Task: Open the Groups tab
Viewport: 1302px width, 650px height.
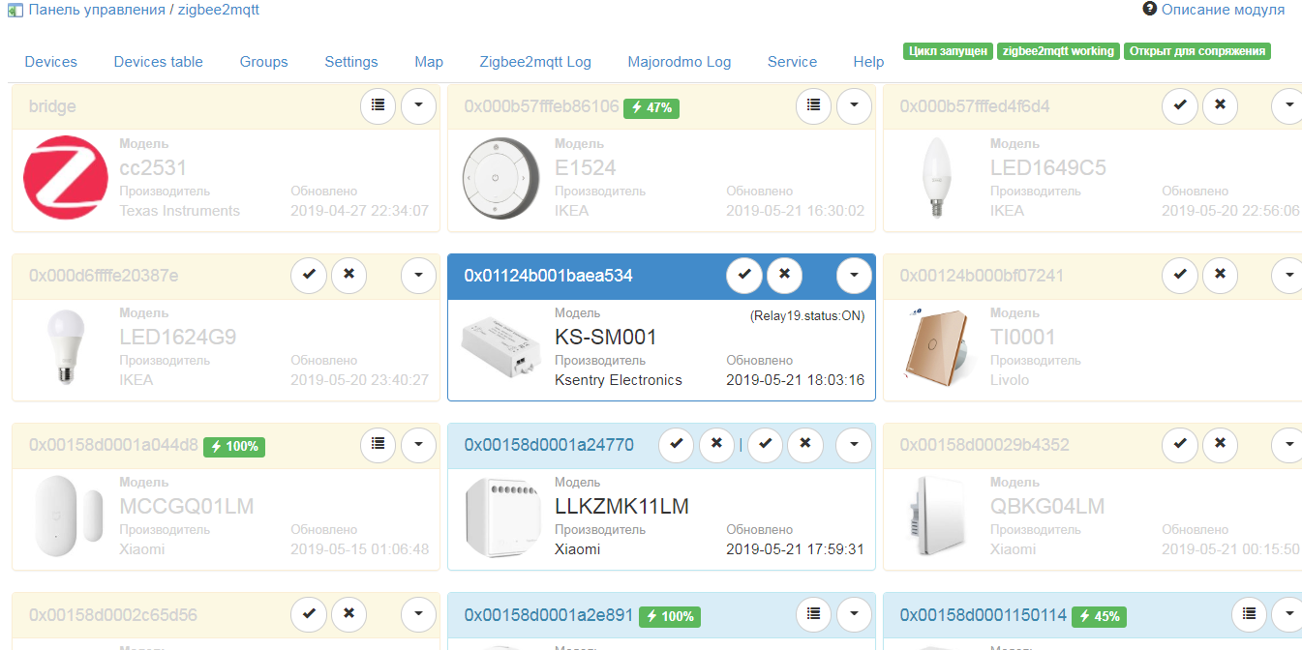Action: [x=264, y=62]
